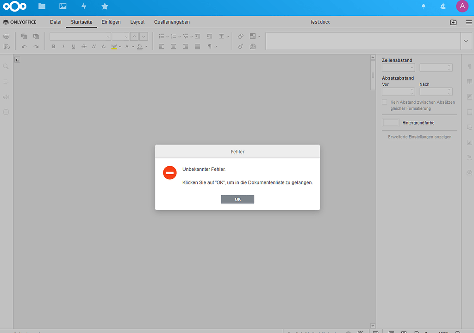Redo the last action

tap(36, 47)
